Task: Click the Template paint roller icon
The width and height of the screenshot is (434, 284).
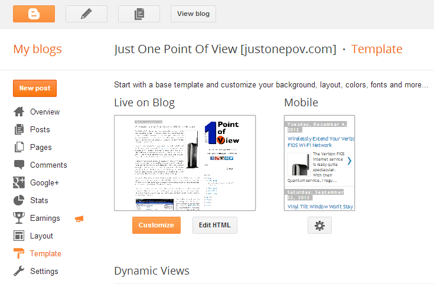Action: click(x=19, y=253)
